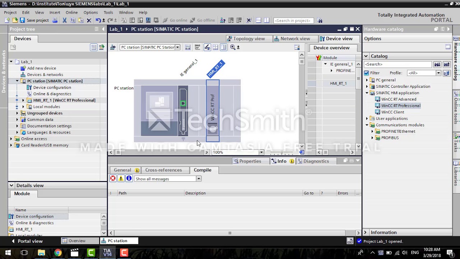Viewport: 460px width, 259px height.
Task: Click the catalog Search input field
Action: pos(397,64)
